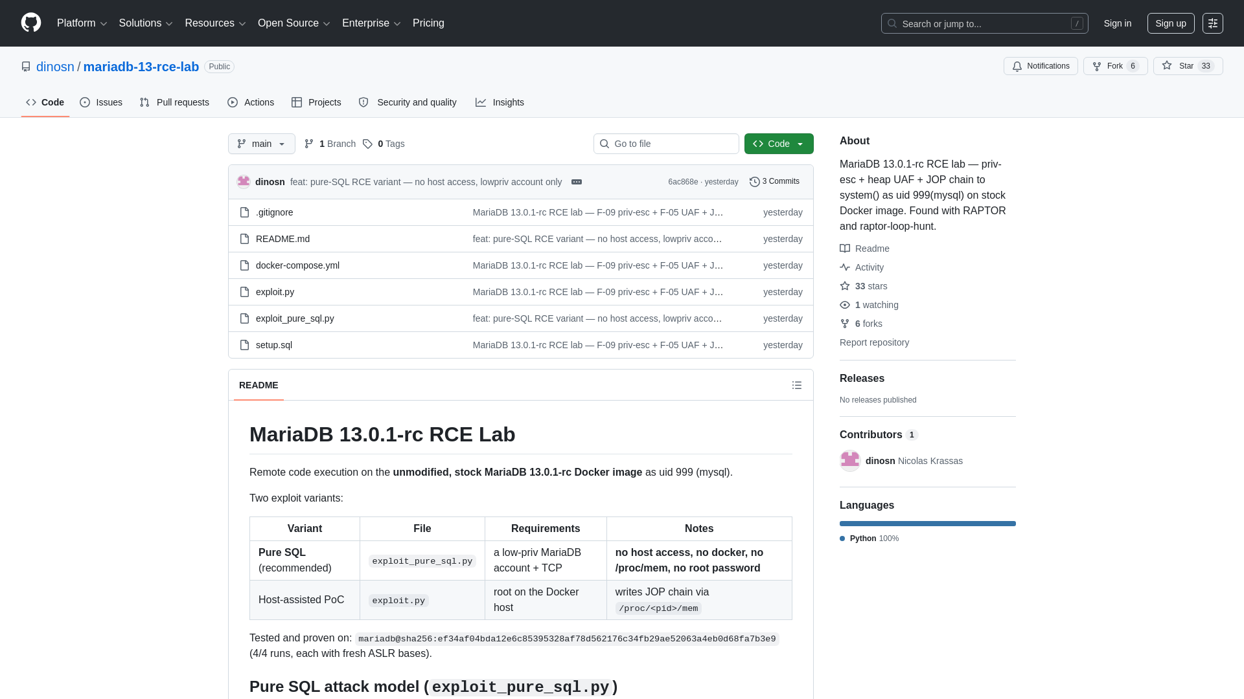Image resolution: width=1244 pixels, height=699 pixels.
Task: Click dinosn avatar under Contributors
Action: click(x=850, y=461)
